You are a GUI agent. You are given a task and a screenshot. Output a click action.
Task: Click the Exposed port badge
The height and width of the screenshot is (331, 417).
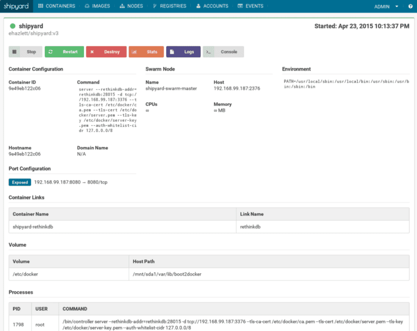(19, 182)
